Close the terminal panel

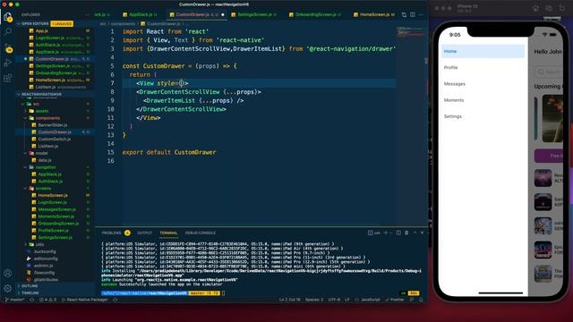point(422,233)
